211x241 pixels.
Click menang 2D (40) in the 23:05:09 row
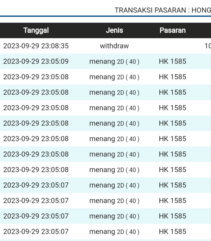pos(114,62)
